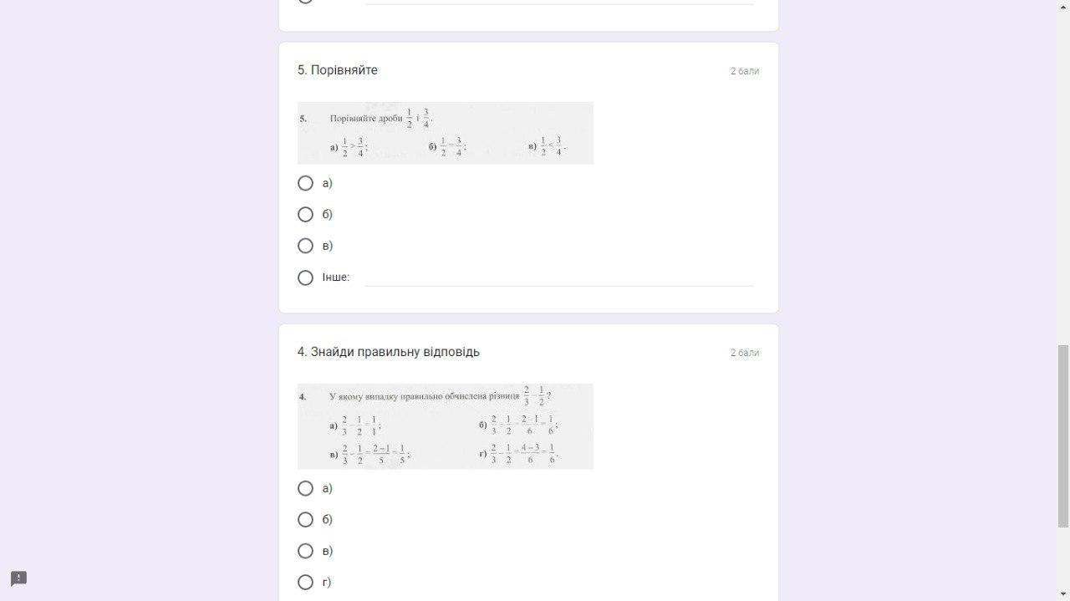The width and height of the screenshot is (1070, 601).
Task: Select option б) for question 4
Action: (305, 520)
